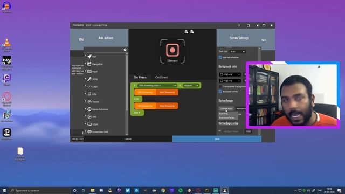Click the Media functions play icon
This screenshot has width=345, height=194.
pos(89,109)
